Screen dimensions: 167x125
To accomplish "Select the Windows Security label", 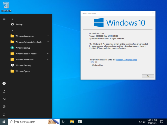I will [x=23, y=65].
